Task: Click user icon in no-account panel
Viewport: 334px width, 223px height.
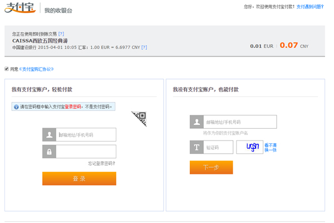Action: [x=197, y=122]
